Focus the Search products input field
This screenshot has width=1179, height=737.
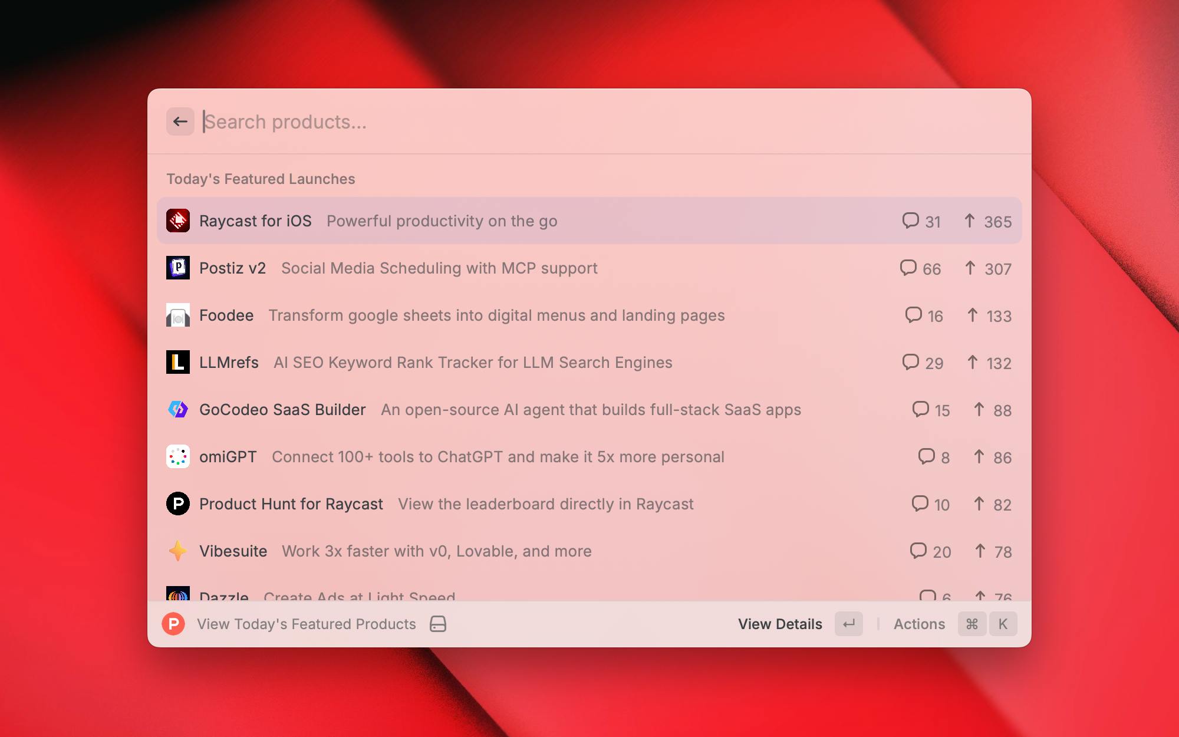point(607,121)
